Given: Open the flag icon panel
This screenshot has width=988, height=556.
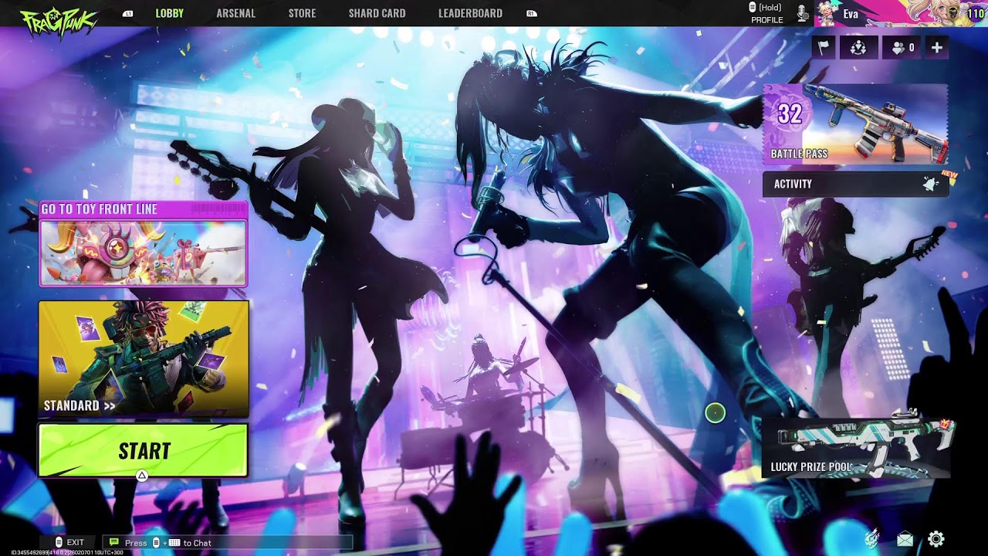Looking at the screenshot, I should (x=824, y=48).
